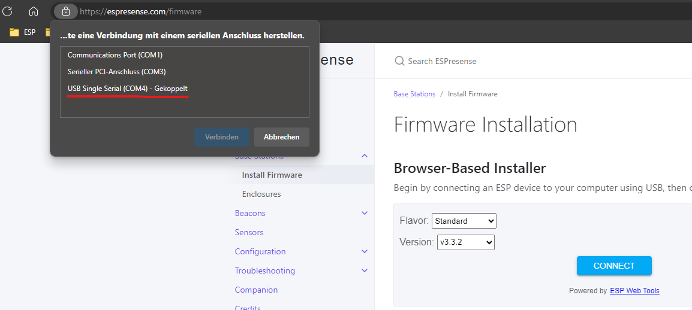The image size is (692, 310).
Task: Open the Version dropdown showing v3.3.2
Action: click(465, 242)
